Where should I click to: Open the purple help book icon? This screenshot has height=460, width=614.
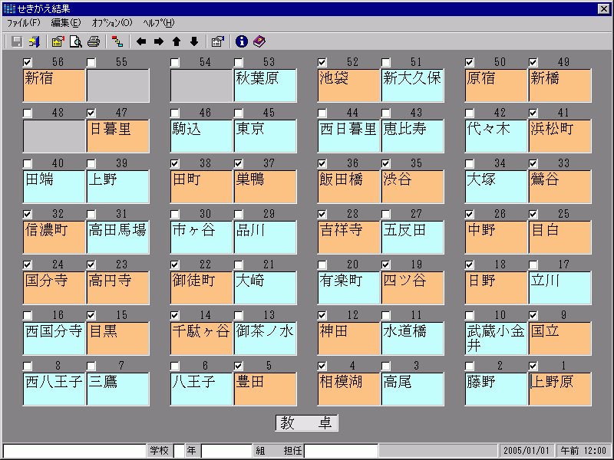pyautogui.click(x=259, y=41)
